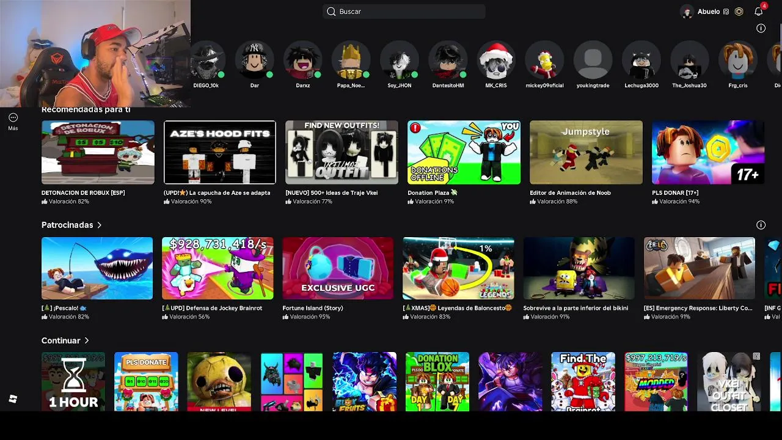Continue the 1 HOUR hourglass game

pyautogui.click(x=73, y=381)
